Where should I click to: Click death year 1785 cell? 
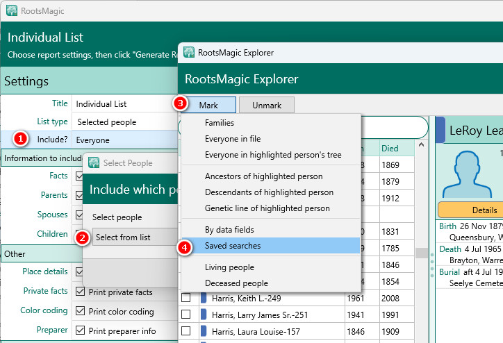(x=397, y=248)
